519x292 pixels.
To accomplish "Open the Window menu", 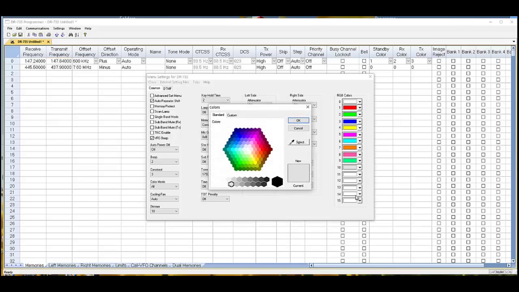I will [75, 28].
